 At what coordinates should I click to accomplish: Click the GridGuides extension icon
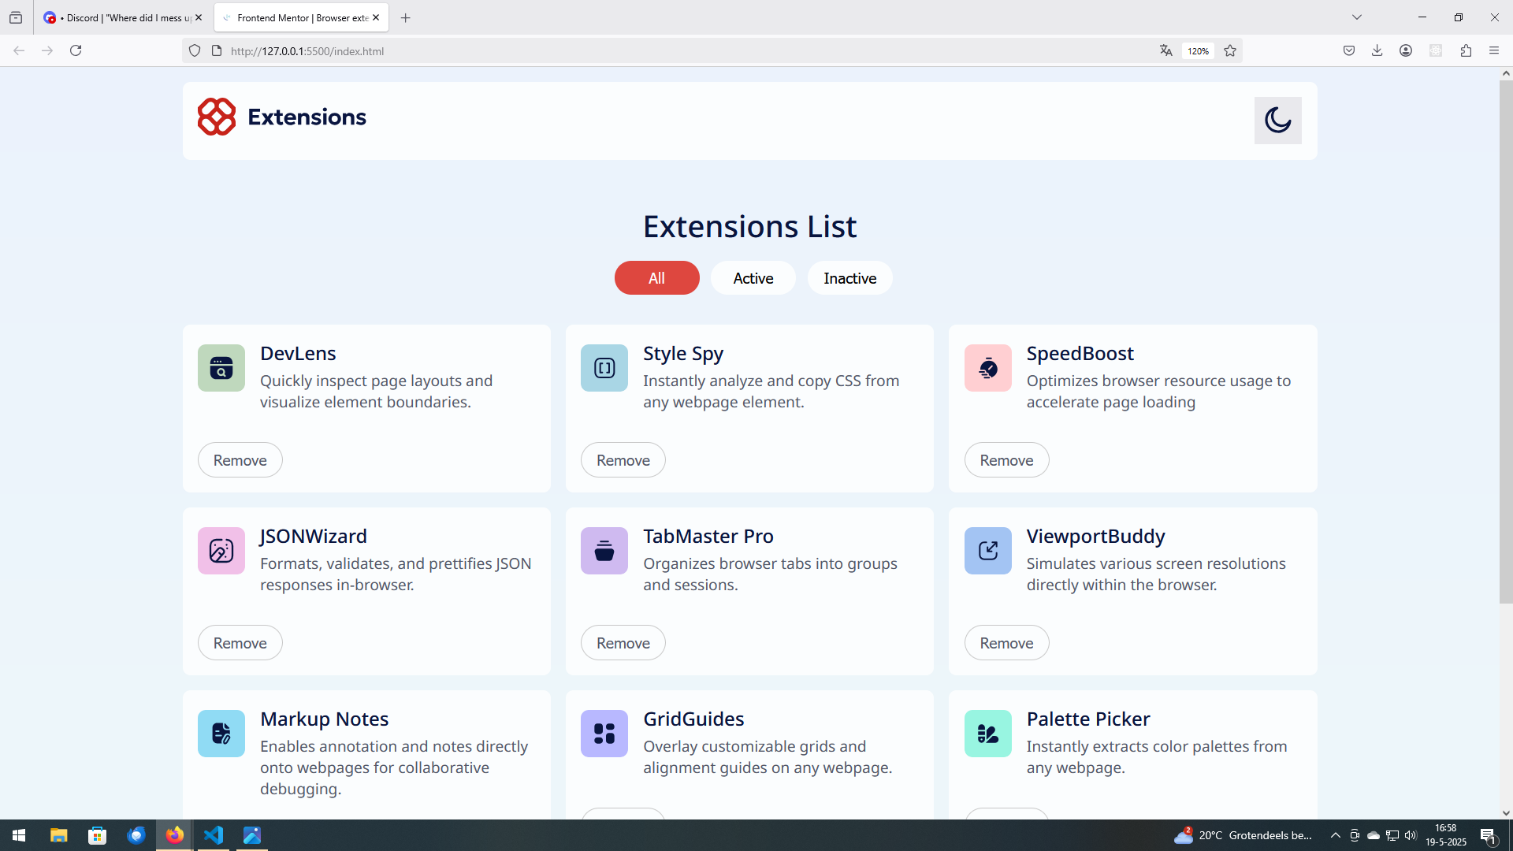[604, 734]
